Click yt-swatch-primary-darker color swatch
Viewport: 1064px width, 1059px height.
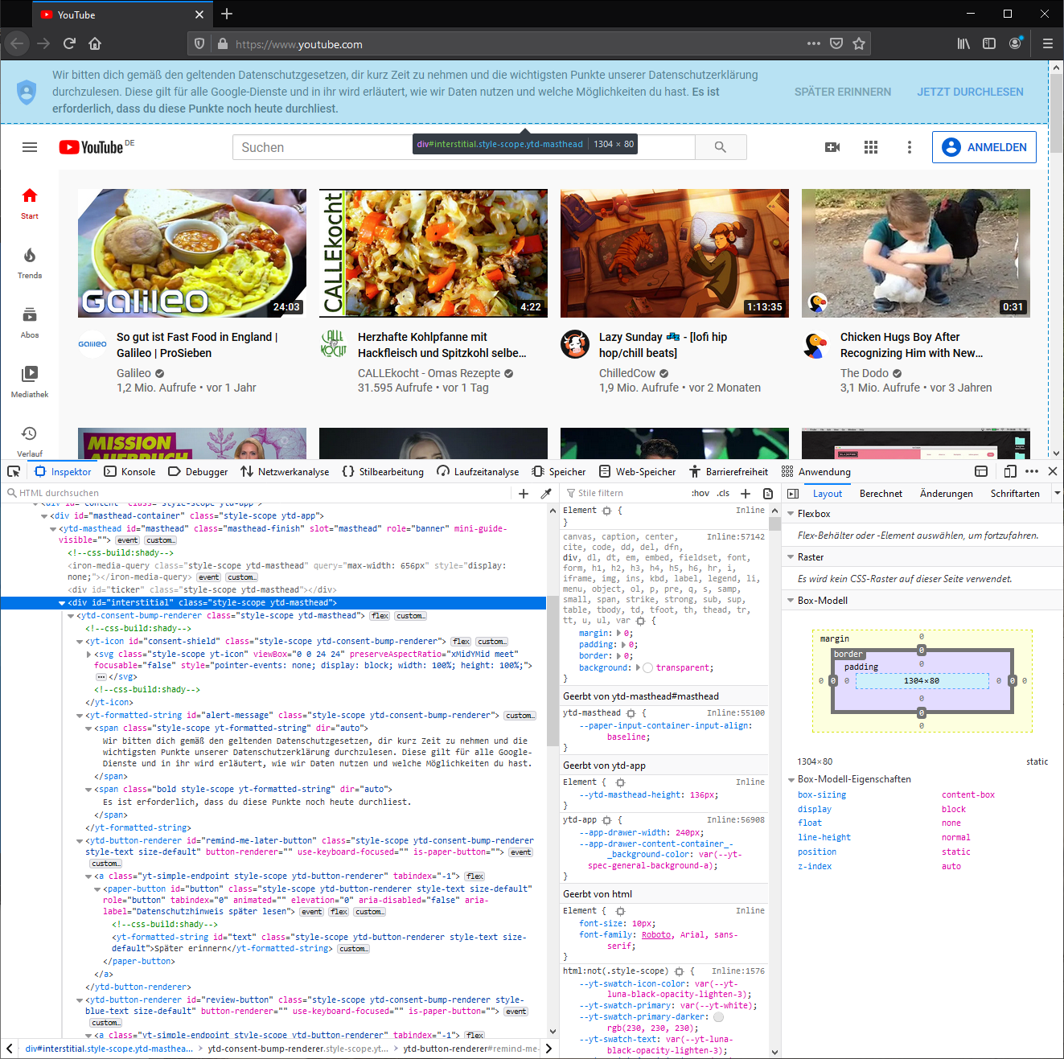tap(719, 1016)
